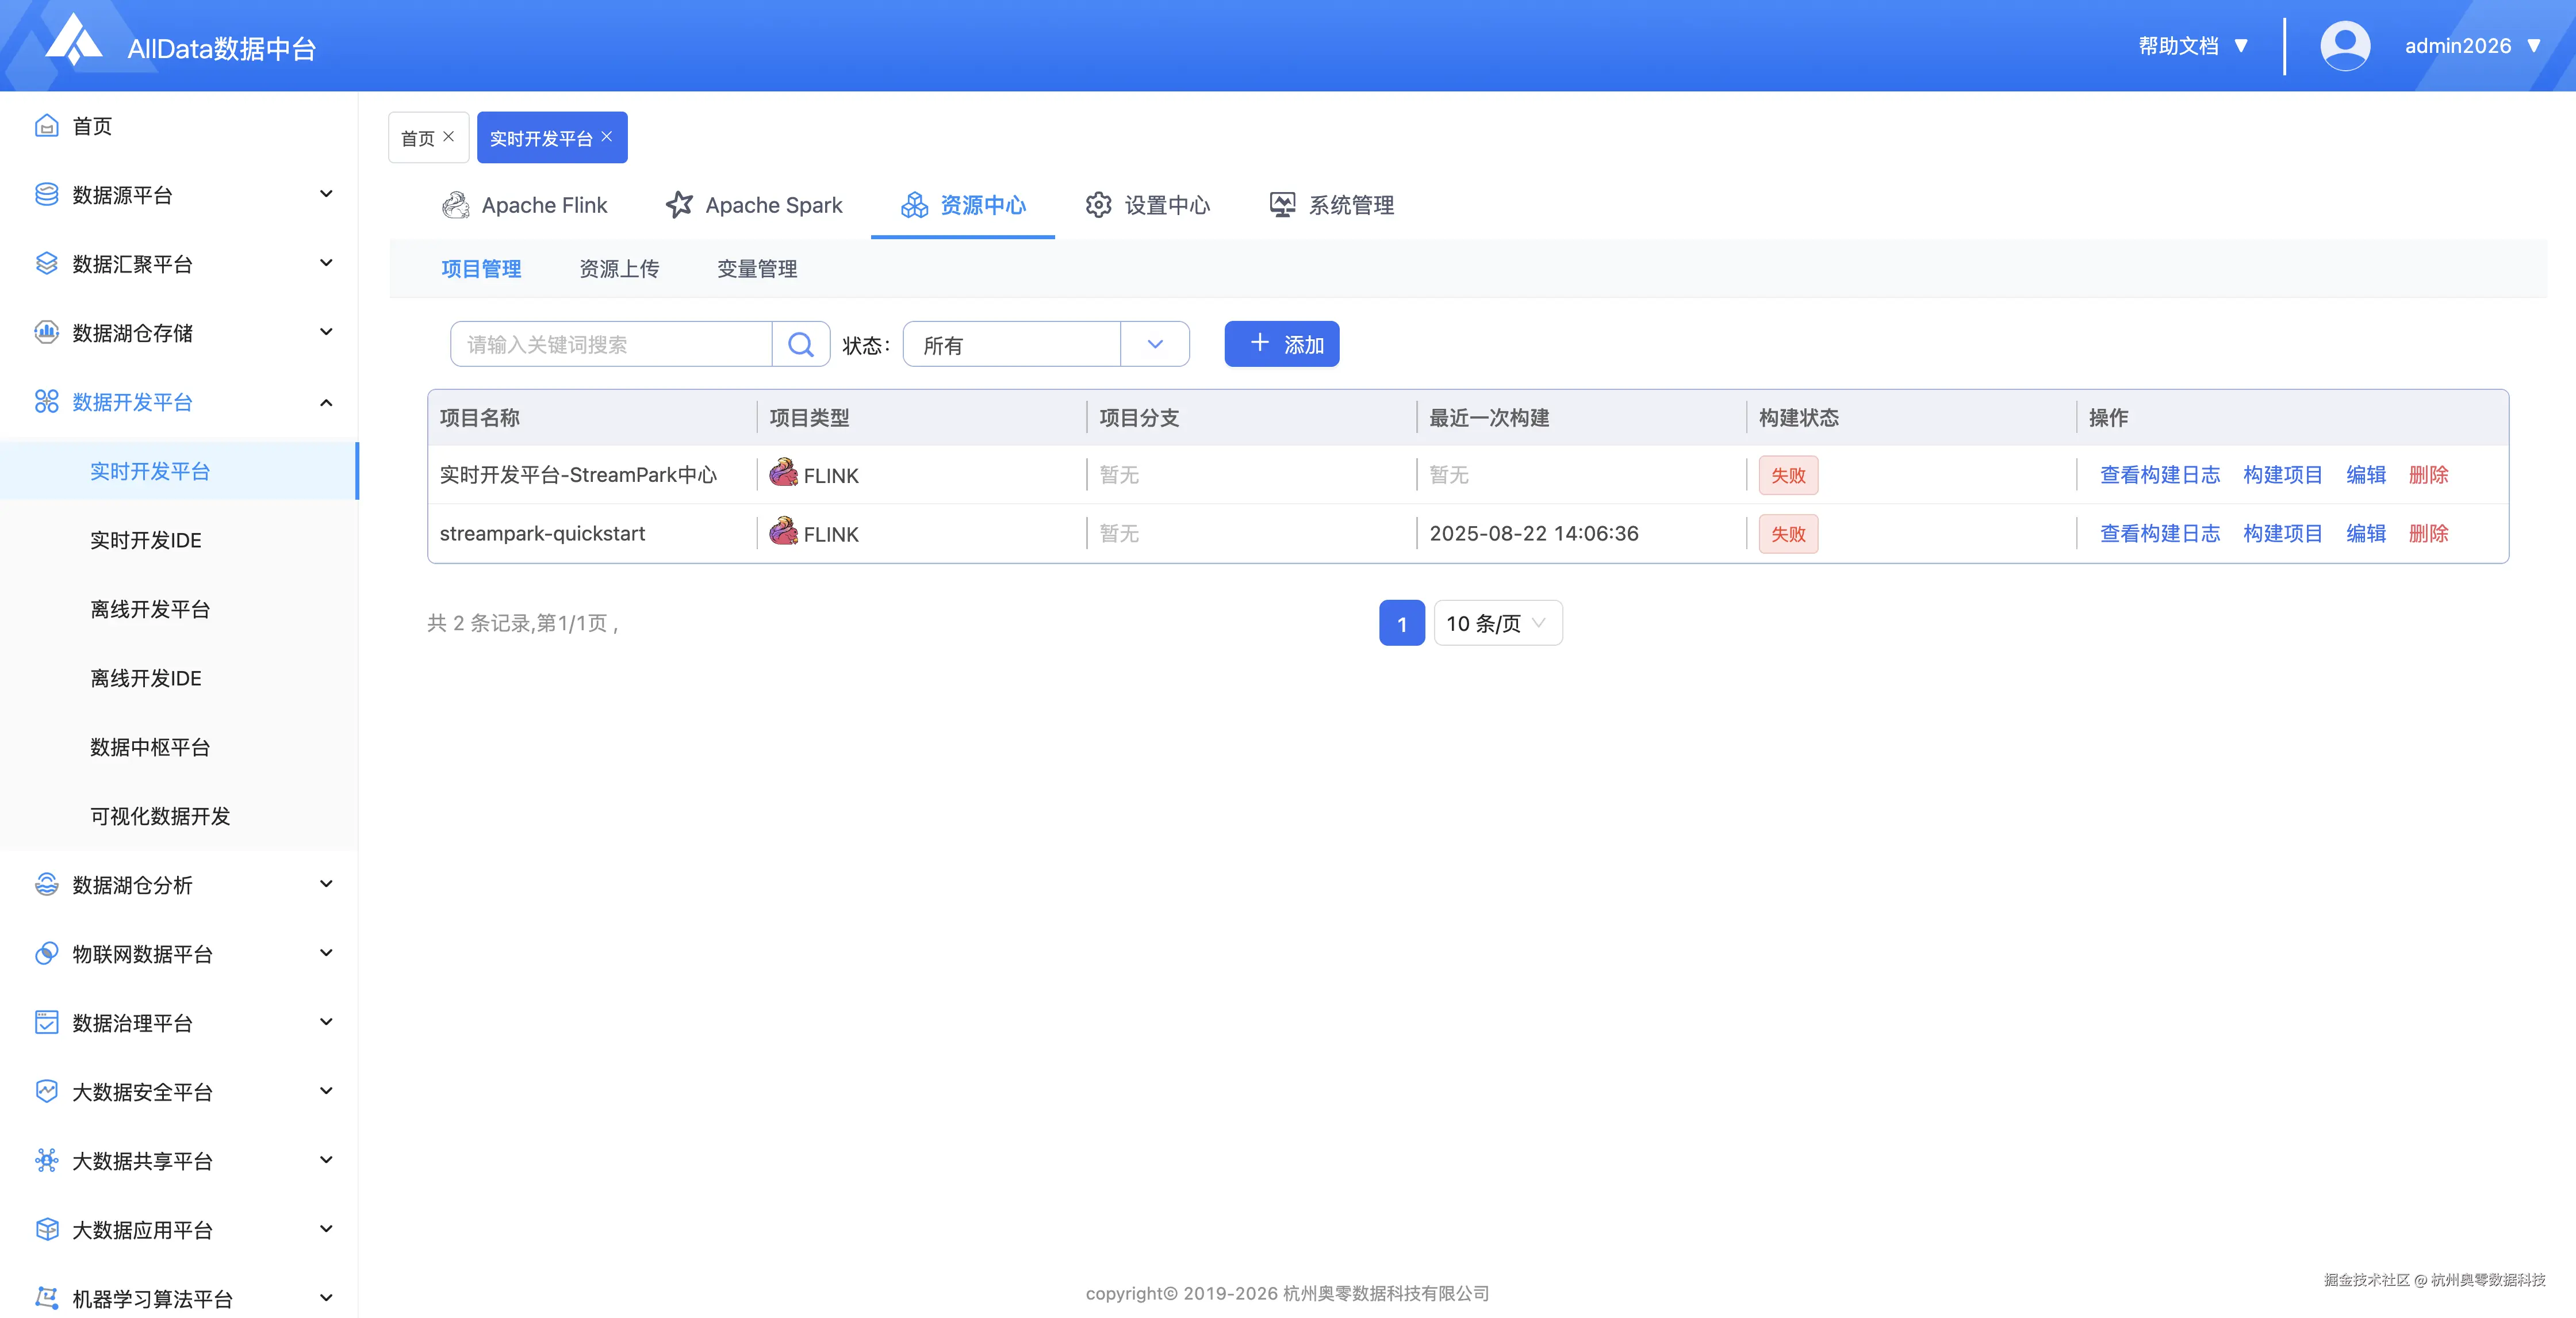Click the 2025-08-22 14:06:36 build time cell
This screenshot has width=2576, height=1318.
1534,534
